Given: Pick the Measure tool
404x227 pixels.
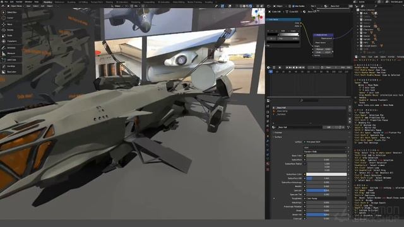Looking at the screenshot, I should click(9, 53).
